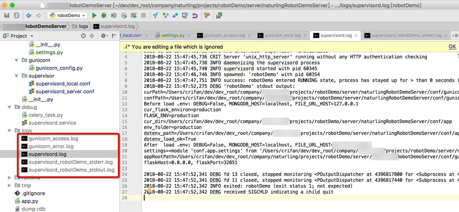The width and height of the screenshot is (459, 212).
Task: Collapse the logs folder arrow
Action: (10, 130)
